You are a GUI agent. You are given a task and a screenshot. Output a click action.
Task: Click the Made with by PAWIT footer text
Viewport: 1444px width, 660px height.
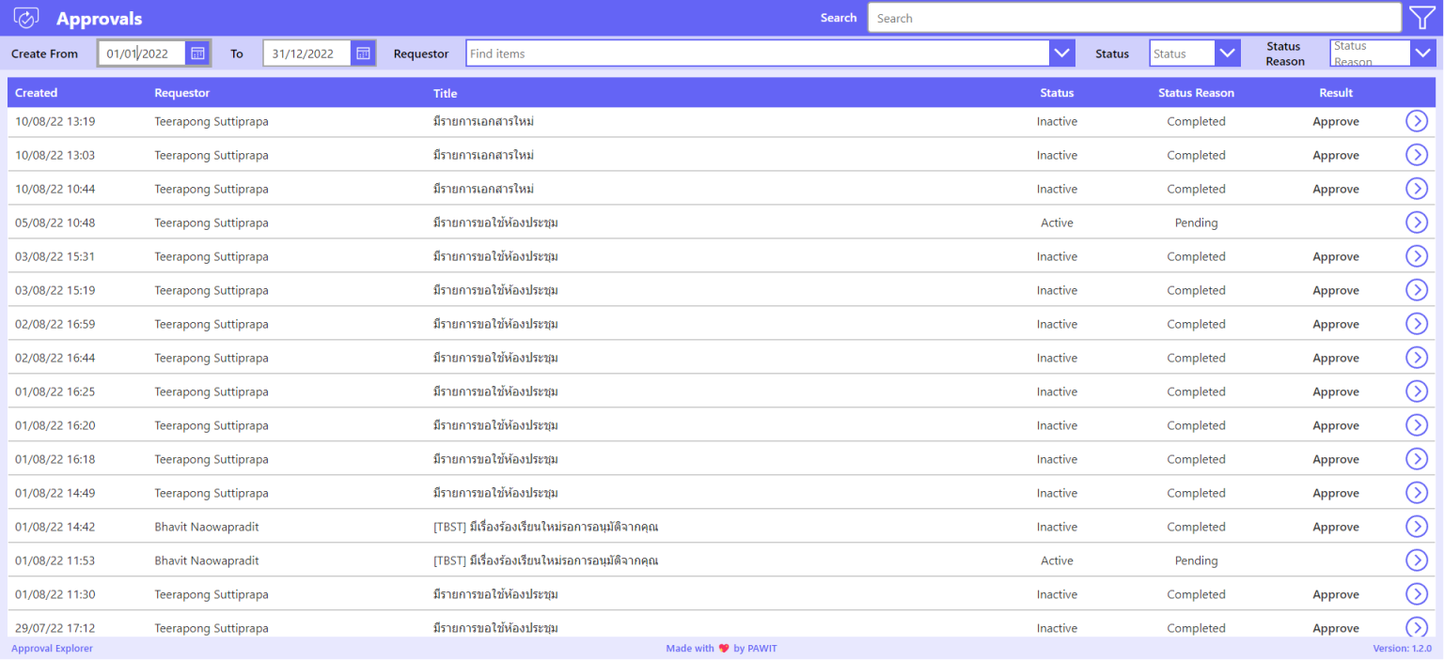click(x=722, y=649)
